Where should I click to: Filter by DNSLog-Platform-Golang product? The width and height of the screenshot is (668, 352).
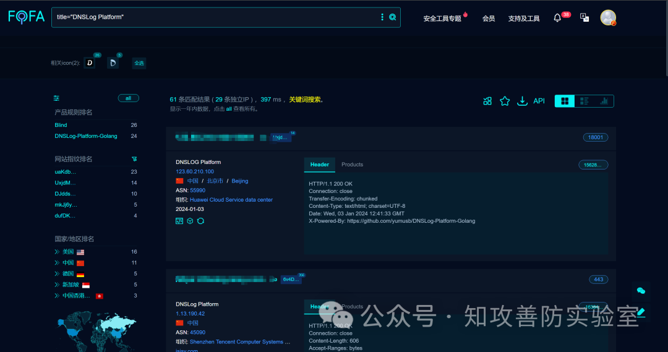(x=85, y=136)
